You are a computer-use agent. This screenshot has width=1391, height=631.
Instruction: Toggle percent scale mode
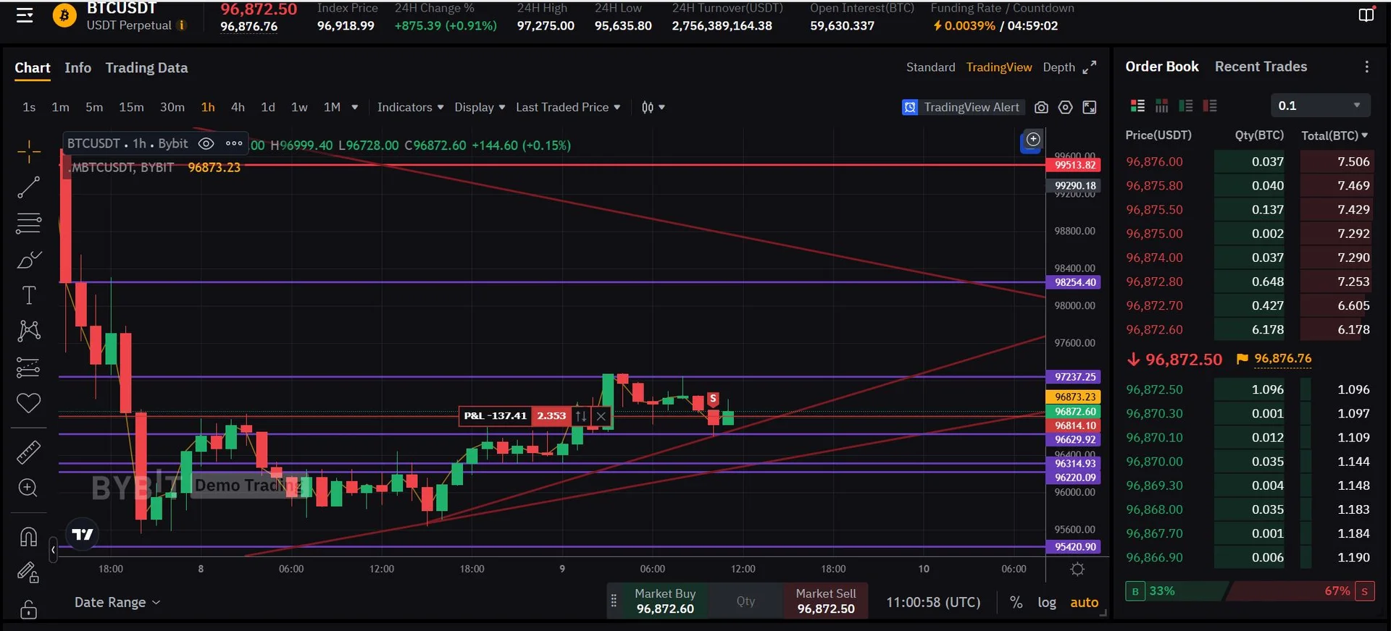[1016, 602]
